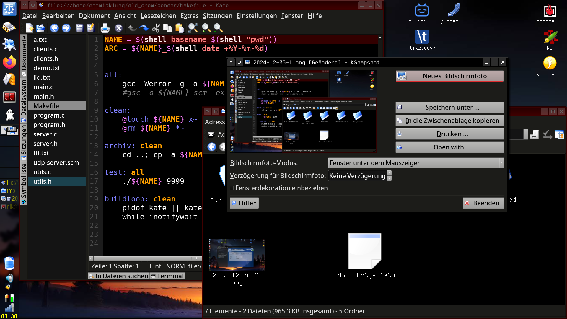Open the Lesezeichen menu in Kate

[158, 16]
